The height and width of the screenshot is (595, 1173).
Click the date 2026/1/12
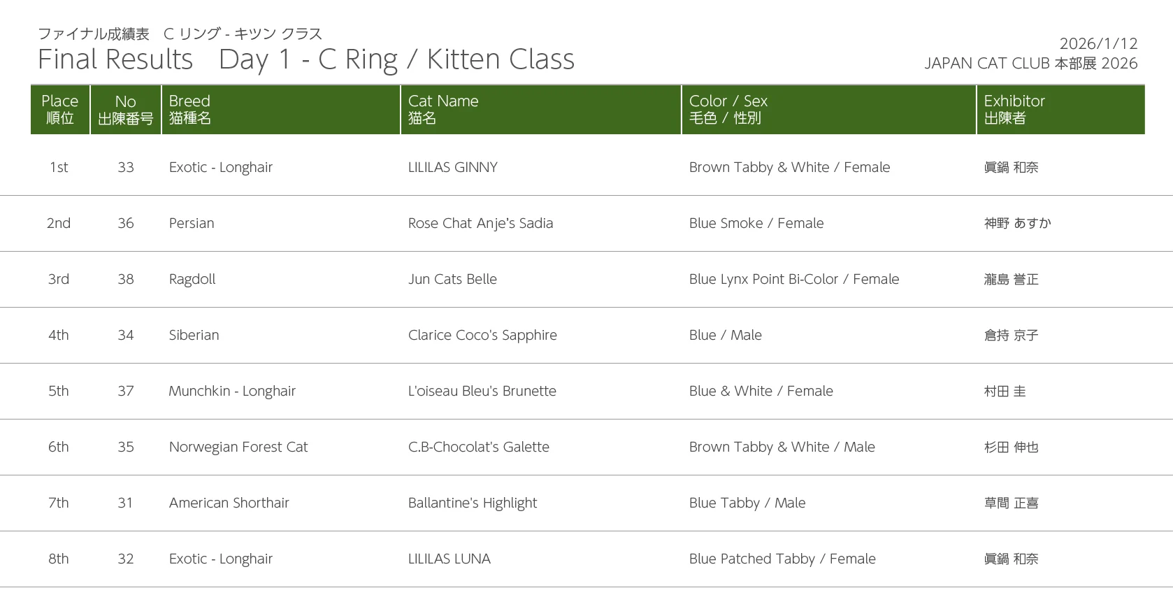tap(1098, 43)
